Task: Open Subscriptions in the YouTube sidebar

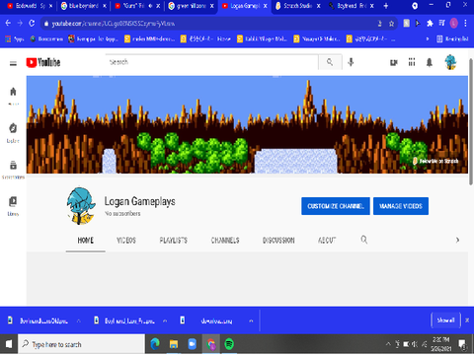Action: tap(13, 170)
